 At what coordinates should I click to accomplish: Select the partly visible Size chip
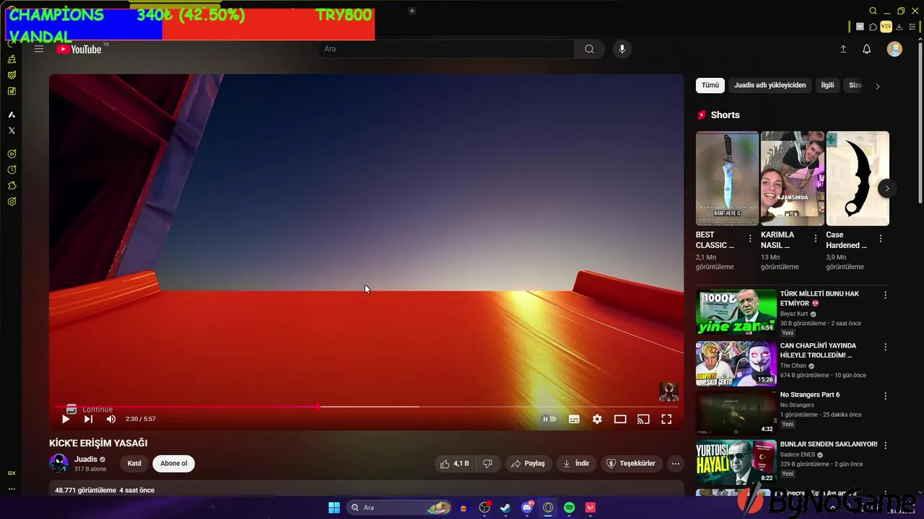click(x=855, y=85)
